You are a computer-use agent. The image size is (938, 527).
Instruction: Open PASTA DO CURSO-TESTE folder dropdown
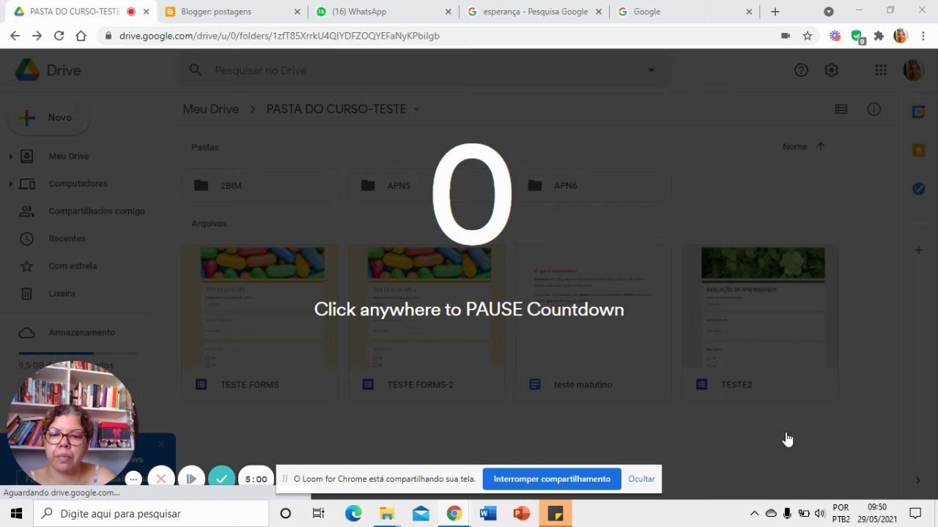tap(417, 109)
